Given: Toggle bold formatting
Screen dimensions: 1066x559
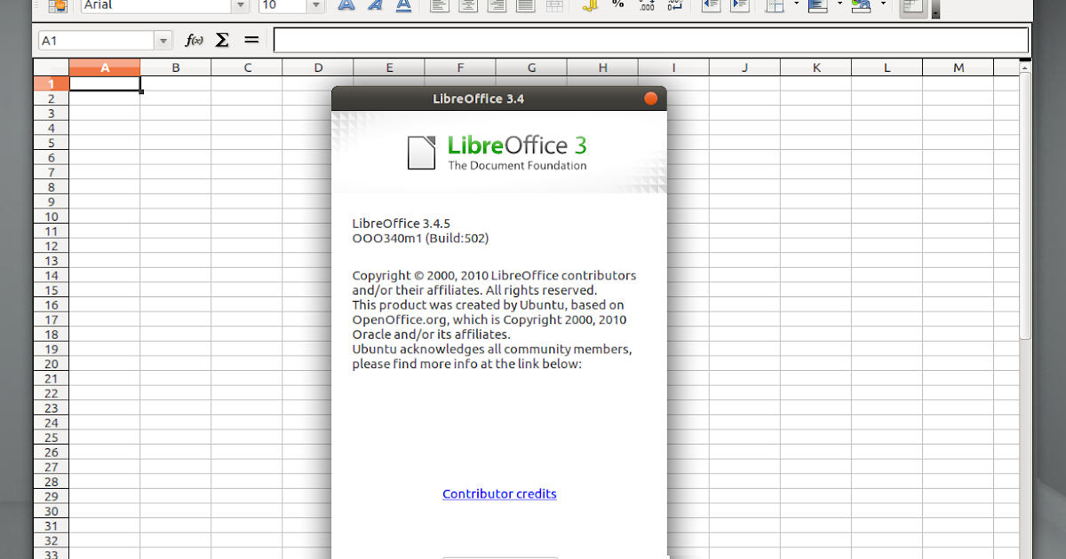Looking at the screenshot, I should pos(346,7).
